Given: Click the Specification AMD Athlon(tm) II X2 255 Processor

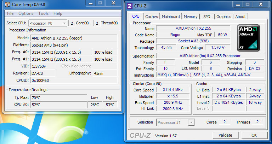Looking at the screenshot, I should tap(210, 56).
